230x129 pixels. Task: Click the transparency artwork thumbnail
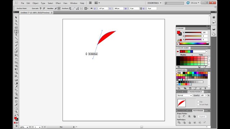(x=181, y=103)
